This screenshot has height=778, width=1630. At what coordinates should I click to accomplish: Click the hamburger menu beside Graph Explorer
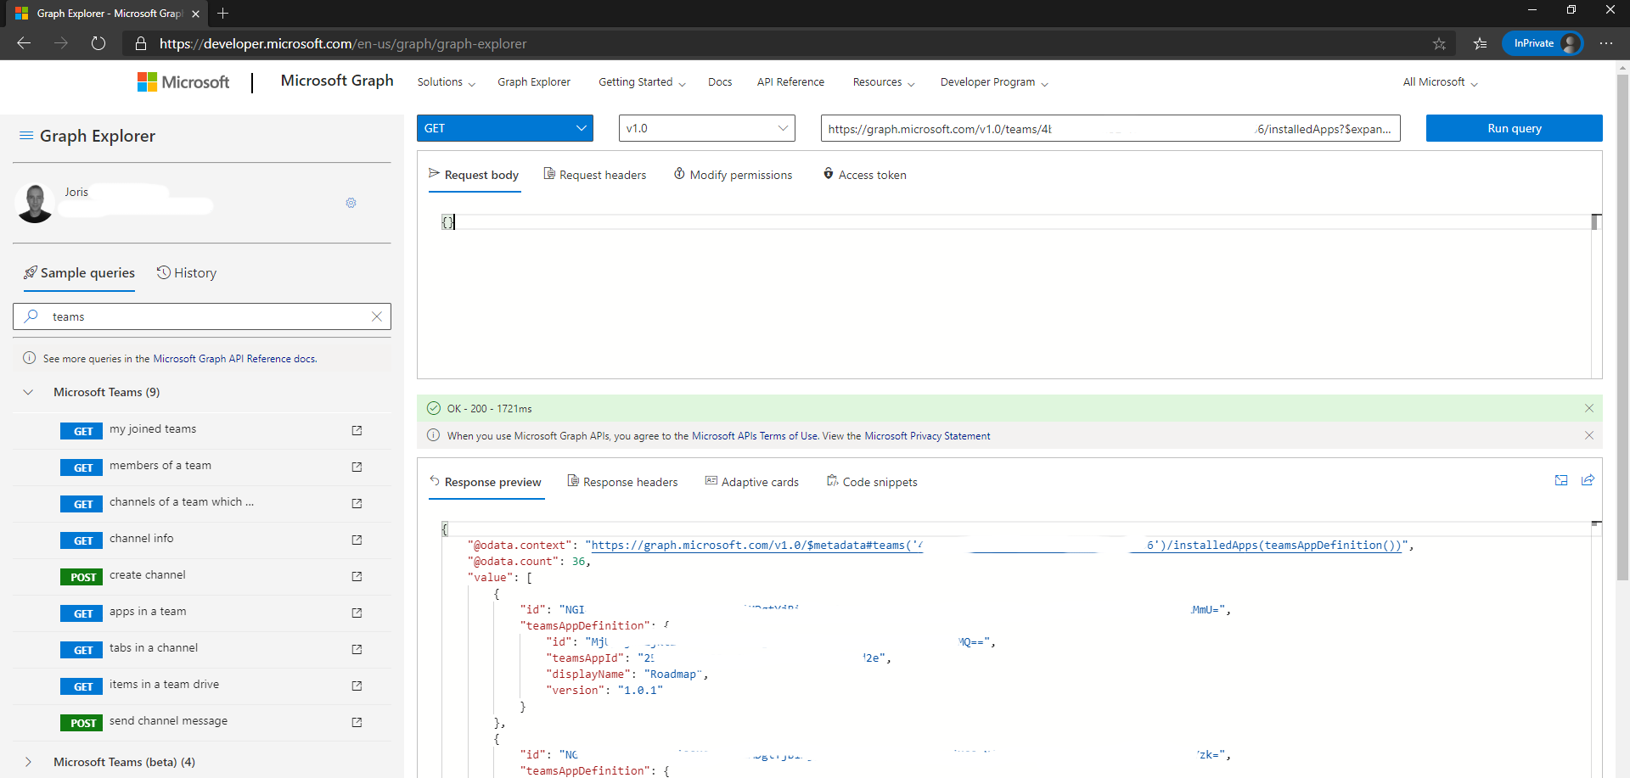[x=25, y=135]
